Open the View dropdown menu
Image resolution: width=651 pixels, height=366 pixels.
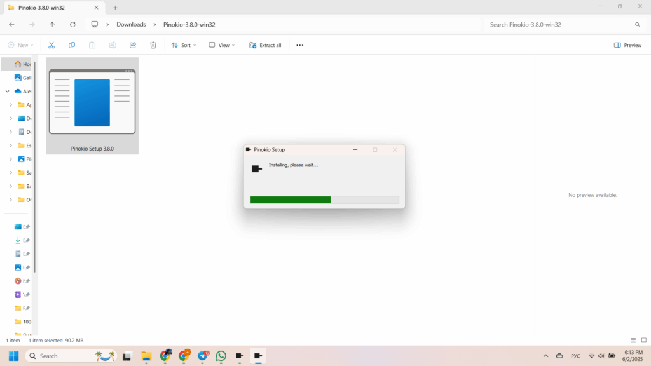point(222,45)
